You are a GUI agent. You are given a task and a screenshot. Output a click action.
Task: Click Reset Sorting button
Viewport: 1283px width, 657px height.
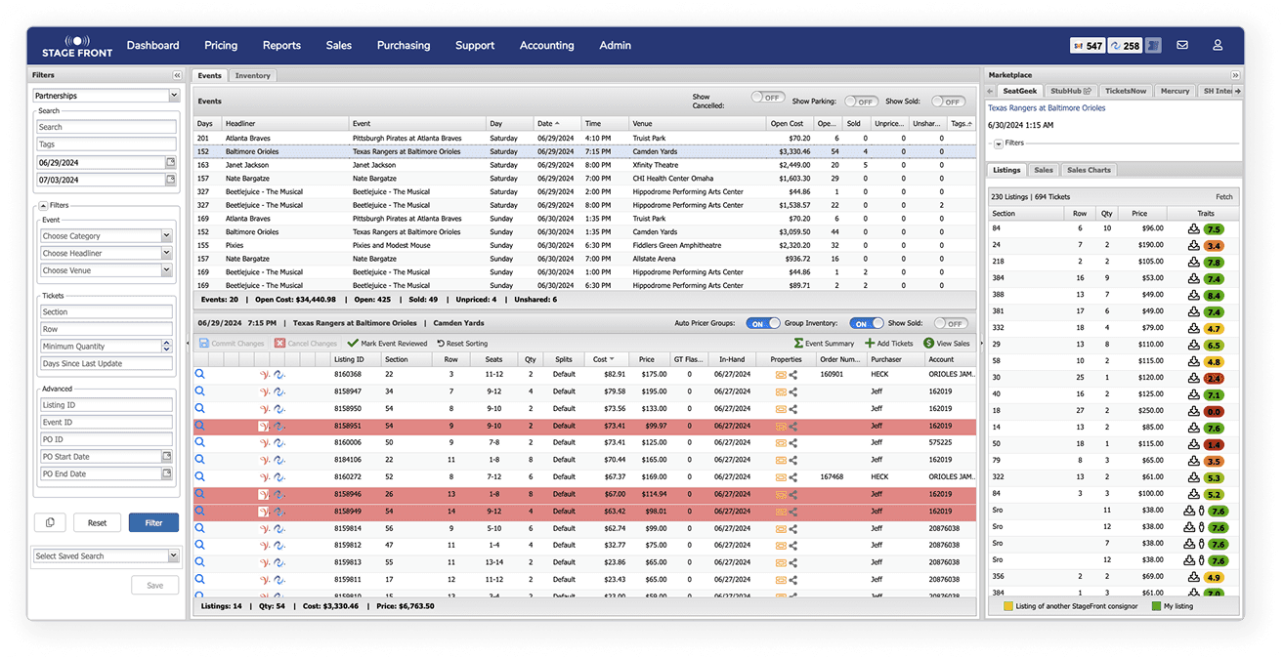462,344
